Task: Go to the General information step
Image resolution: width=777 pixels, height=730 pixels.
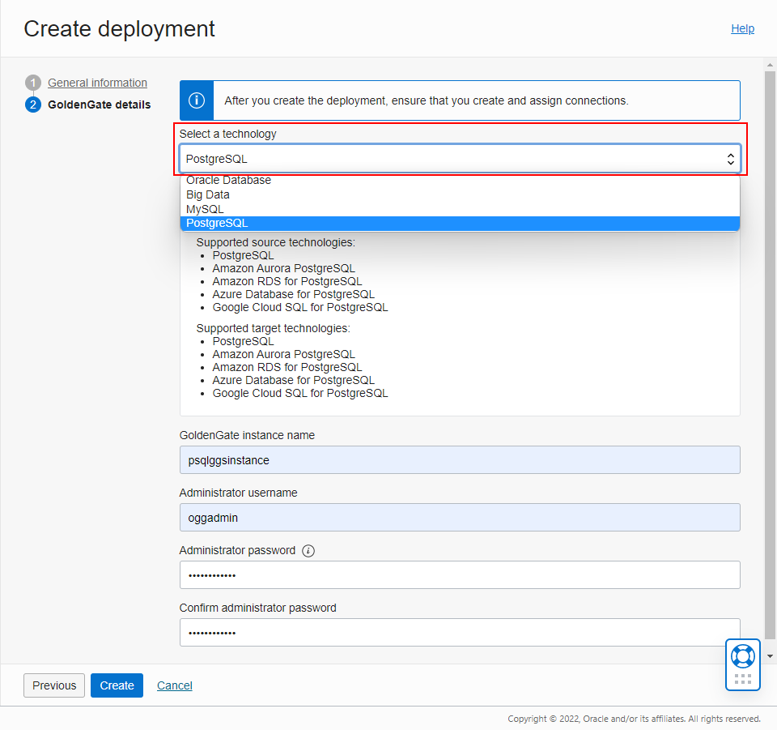Action: (x=97, y=82)
